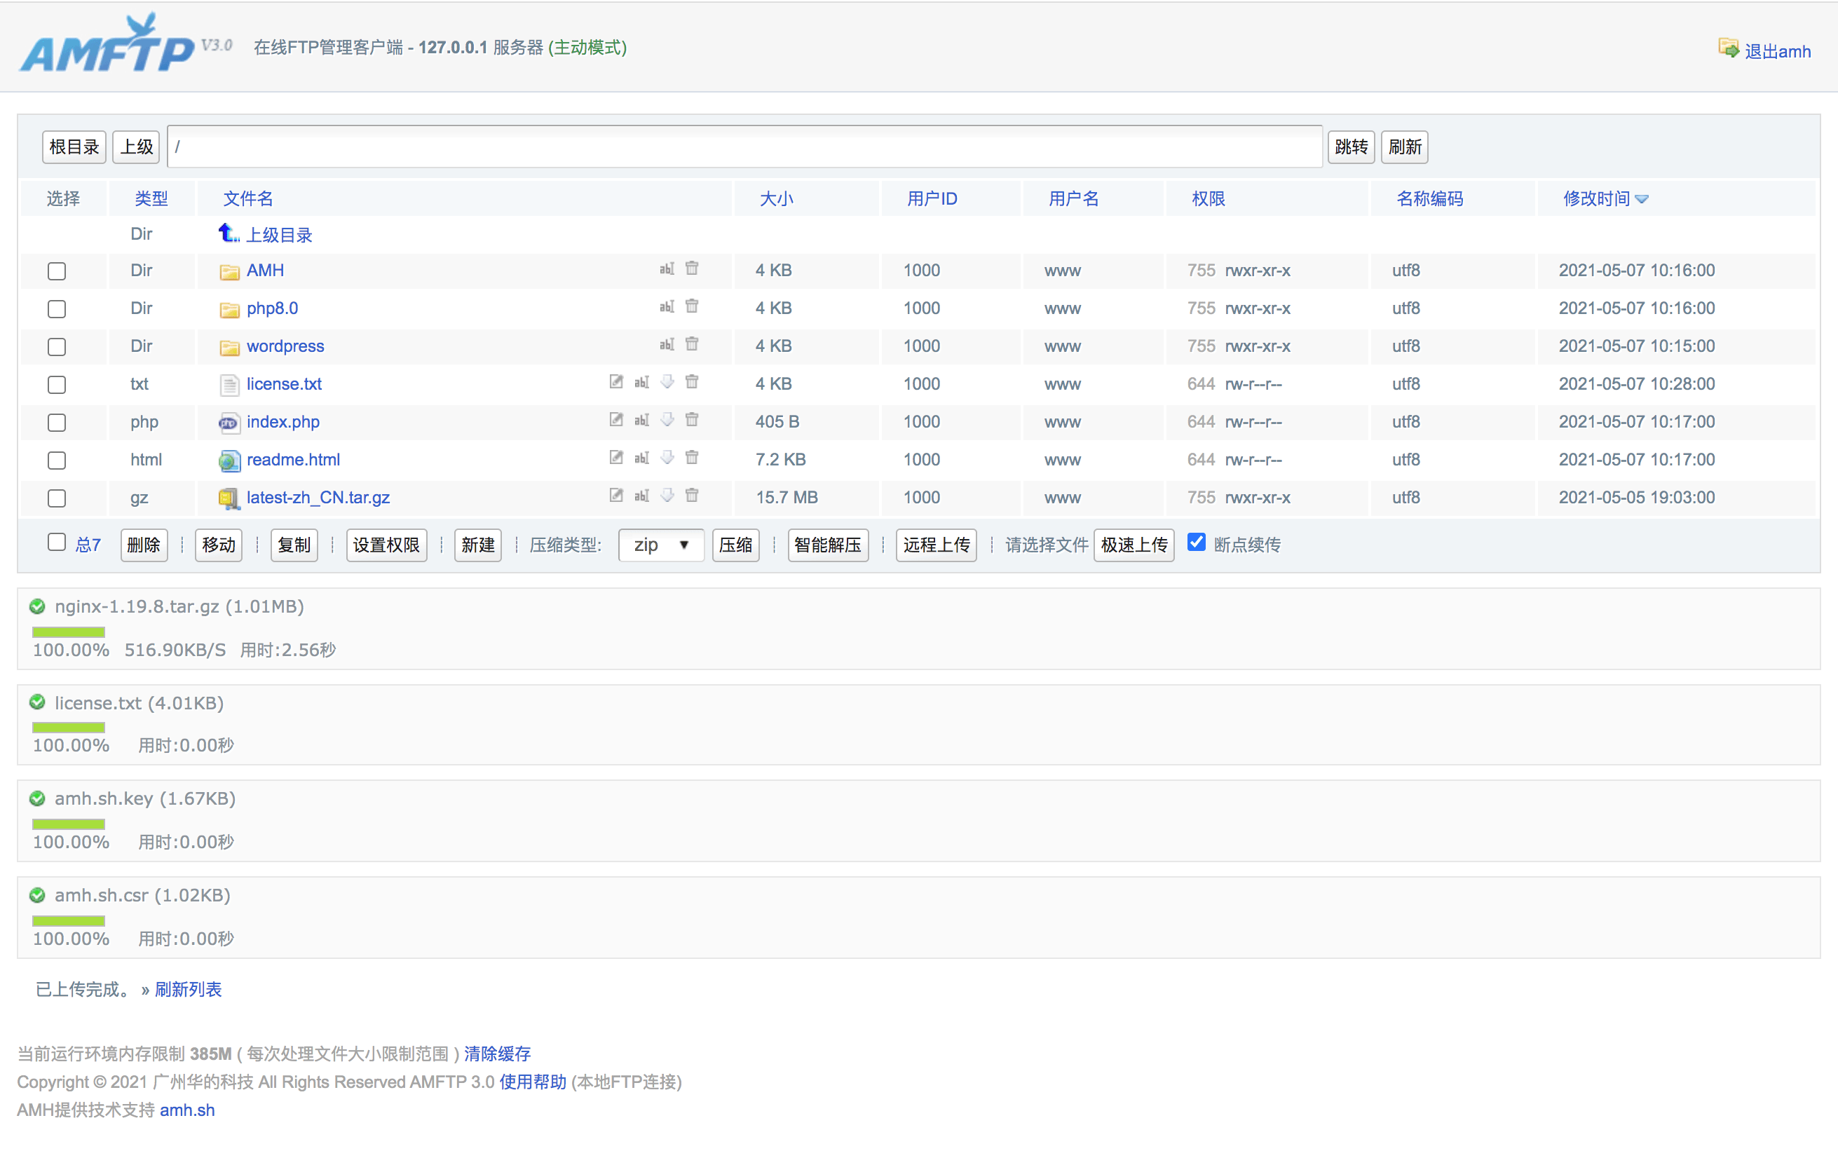Click the 智能解压 button

(827, 545)
